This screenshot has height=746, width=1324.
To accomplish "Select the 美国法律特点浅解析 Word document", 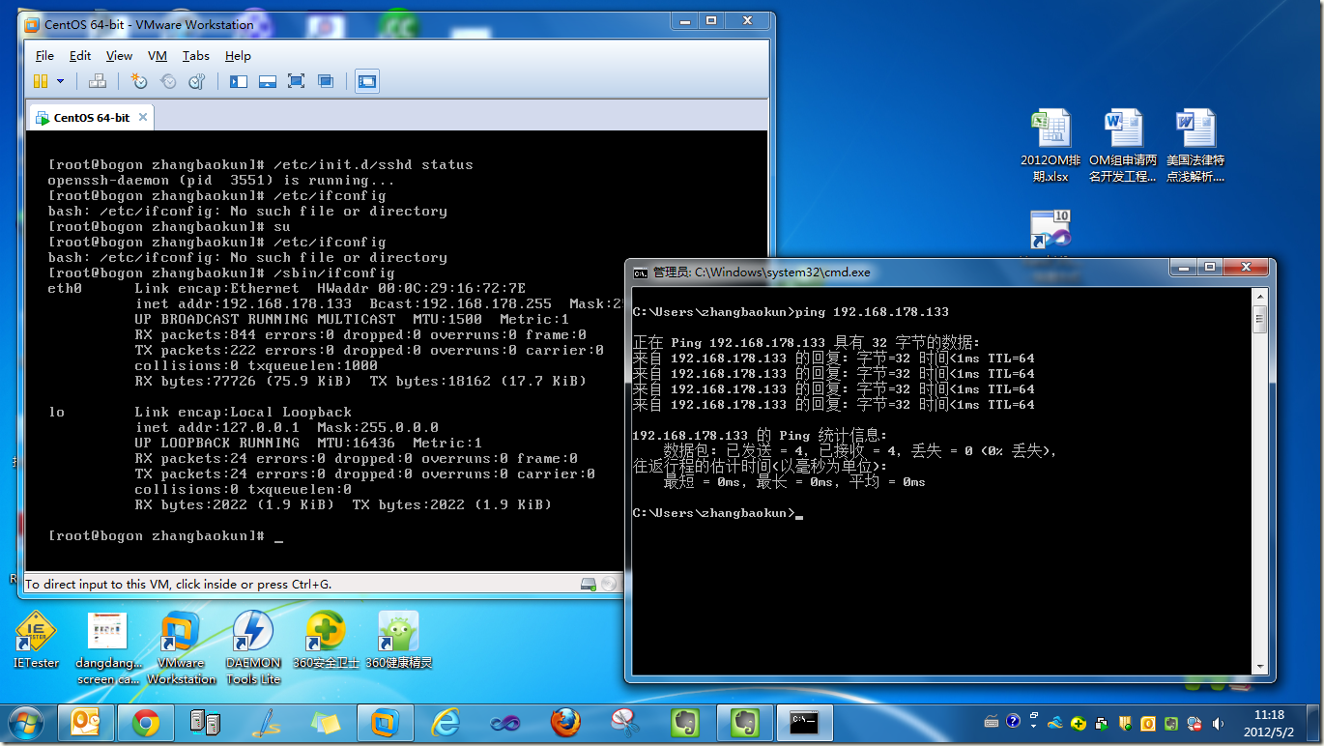I will click(x=1195, y=146).
